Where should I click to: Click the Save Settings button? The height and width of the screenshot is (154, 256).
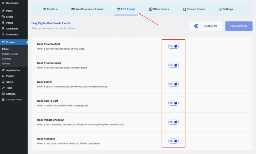[238, 26]
